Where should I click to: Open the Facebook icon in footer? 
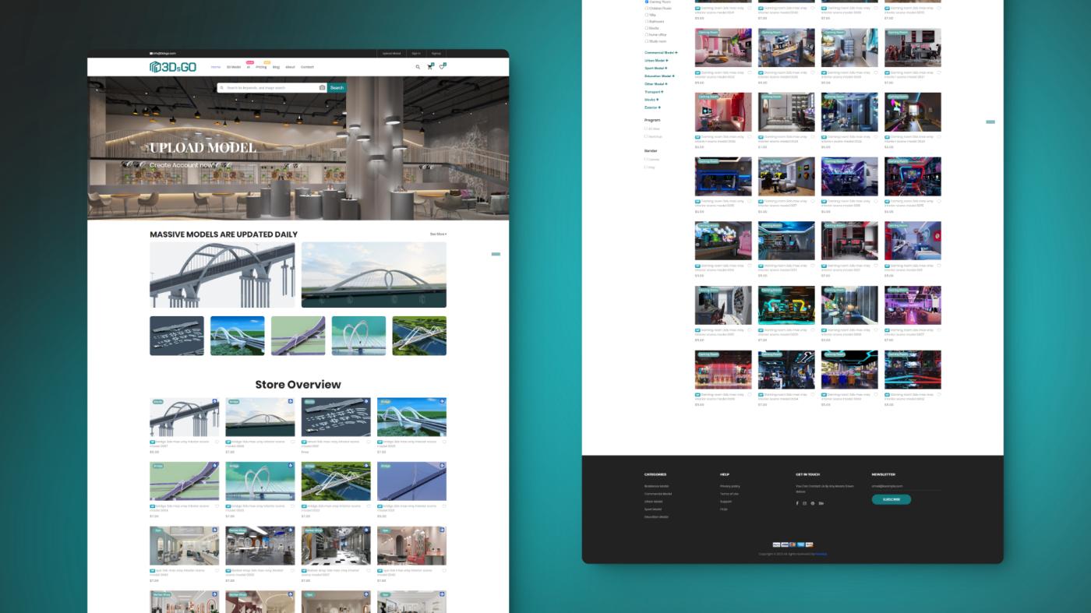coord(797,503)
